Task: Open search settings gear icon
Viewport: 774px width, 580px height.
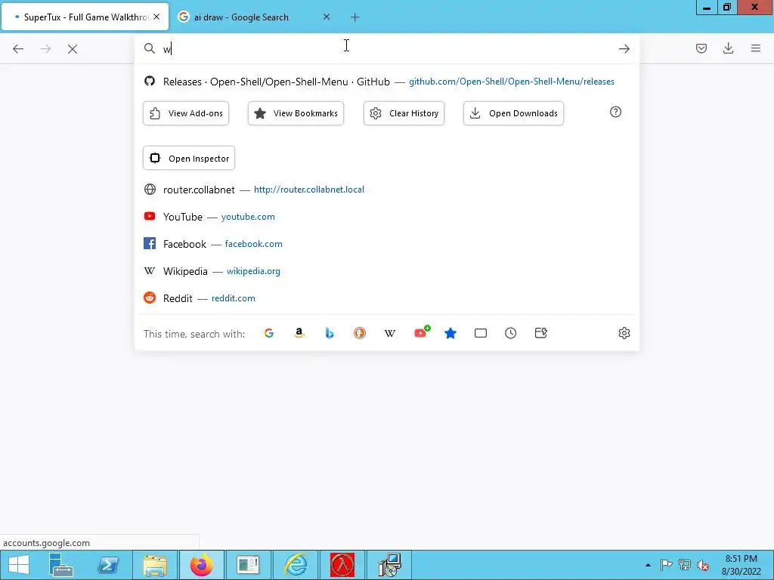Action: click(x=624, y=333)
